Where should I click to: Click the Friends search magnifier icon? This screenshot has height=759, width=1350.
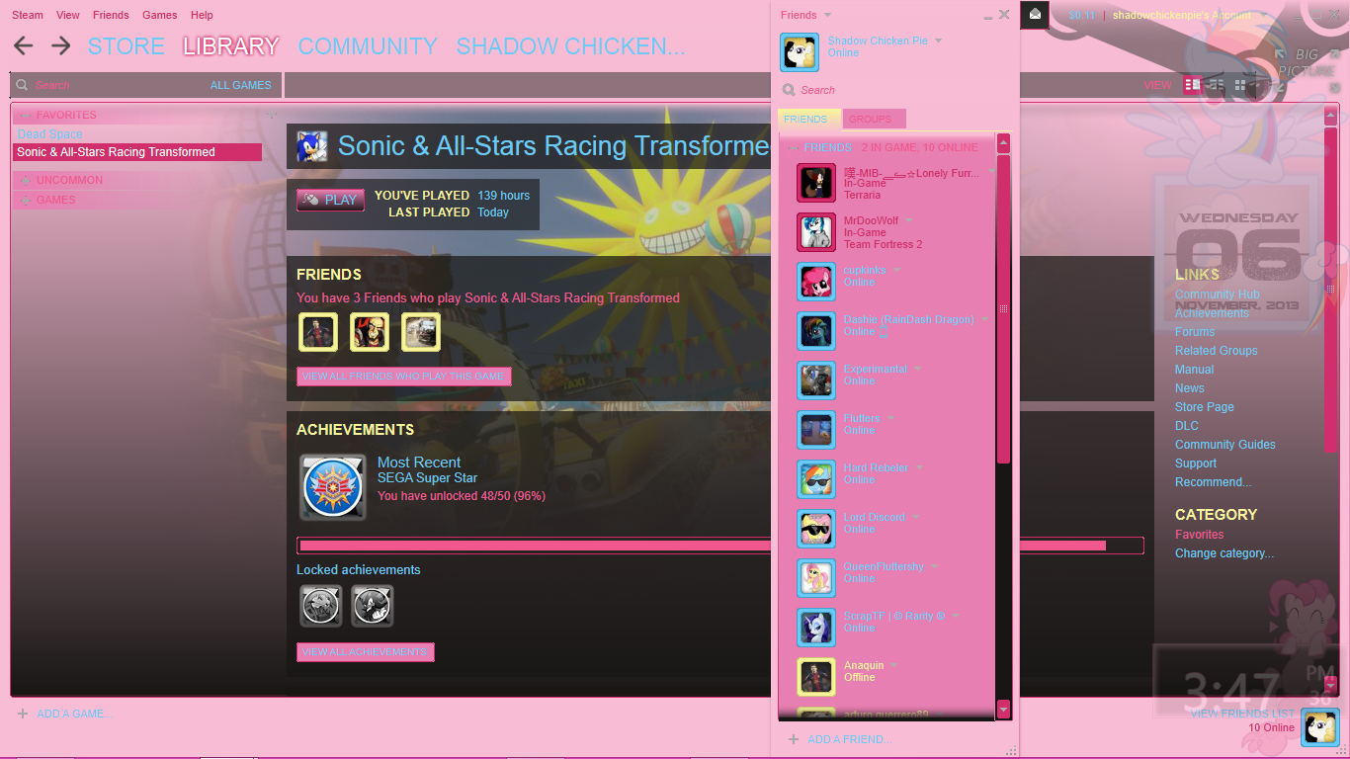[x=789, y=90]
